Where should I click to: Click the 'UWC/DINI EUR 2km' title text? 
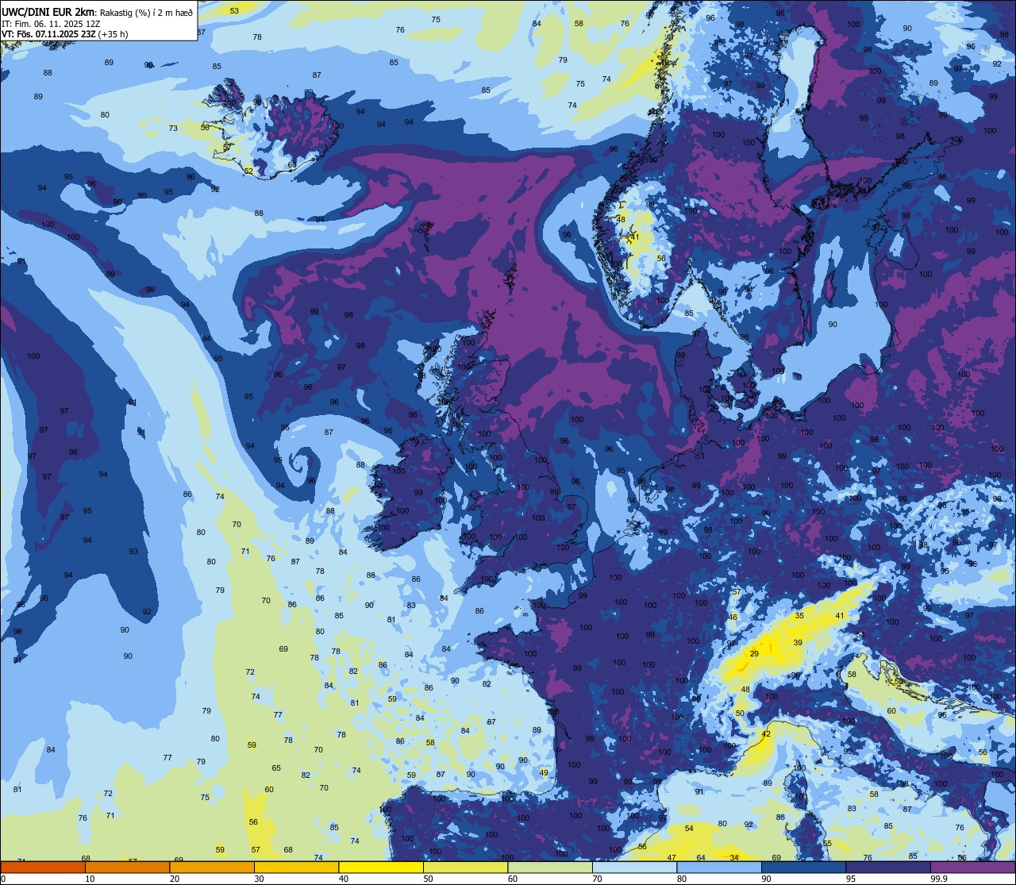coord(47,12)
